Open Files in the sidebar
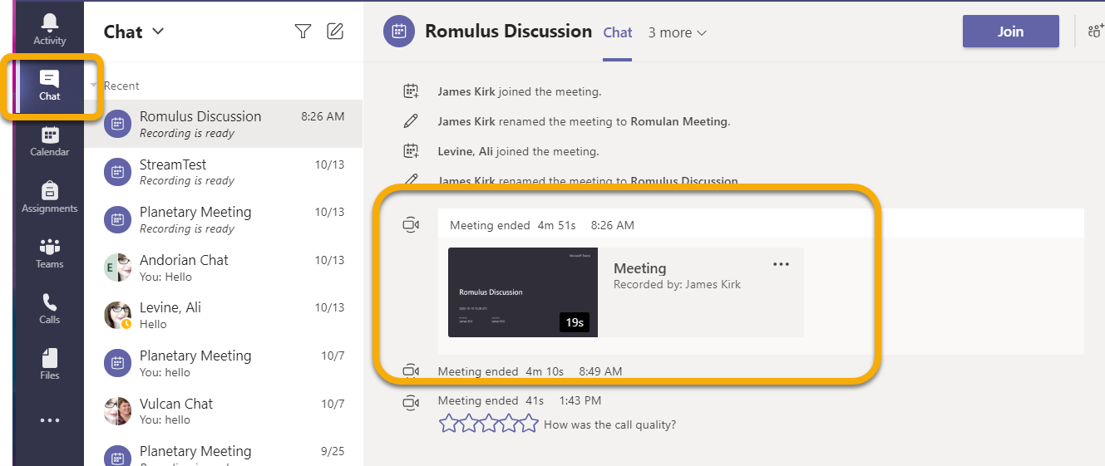The width and height of the screenshot is (1105, 466). coord(49,364)
